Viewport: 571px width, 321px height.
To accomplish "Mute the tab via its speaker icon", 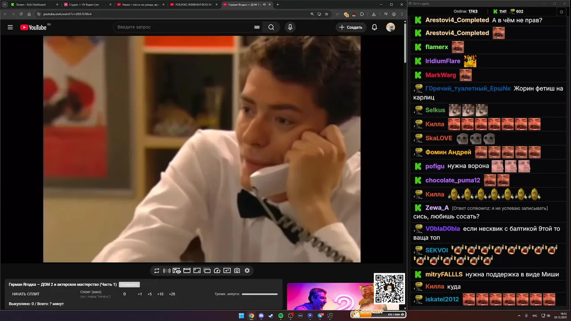I will (x=265, y=4).
